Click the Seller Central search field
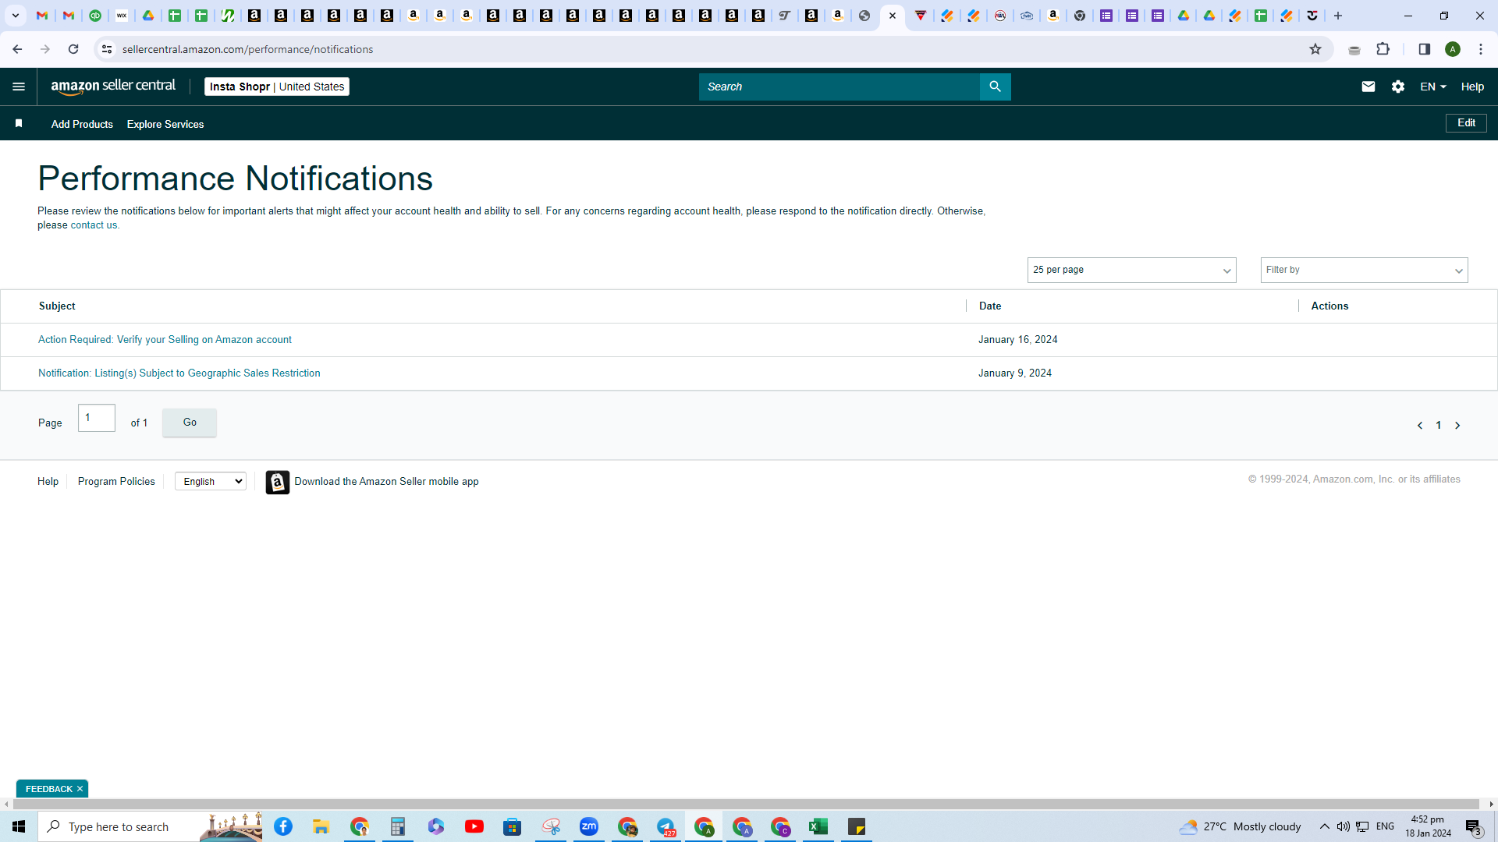The height and width of the screenshot is (842, 1498). pyautogui.click(x=839, y=87)
